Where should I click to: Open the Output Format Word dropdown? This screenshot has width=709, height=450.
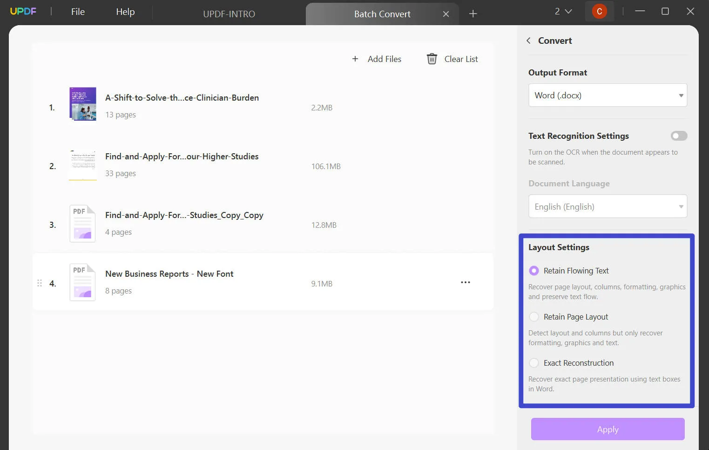pyautogui.click(x=608, y=95)
